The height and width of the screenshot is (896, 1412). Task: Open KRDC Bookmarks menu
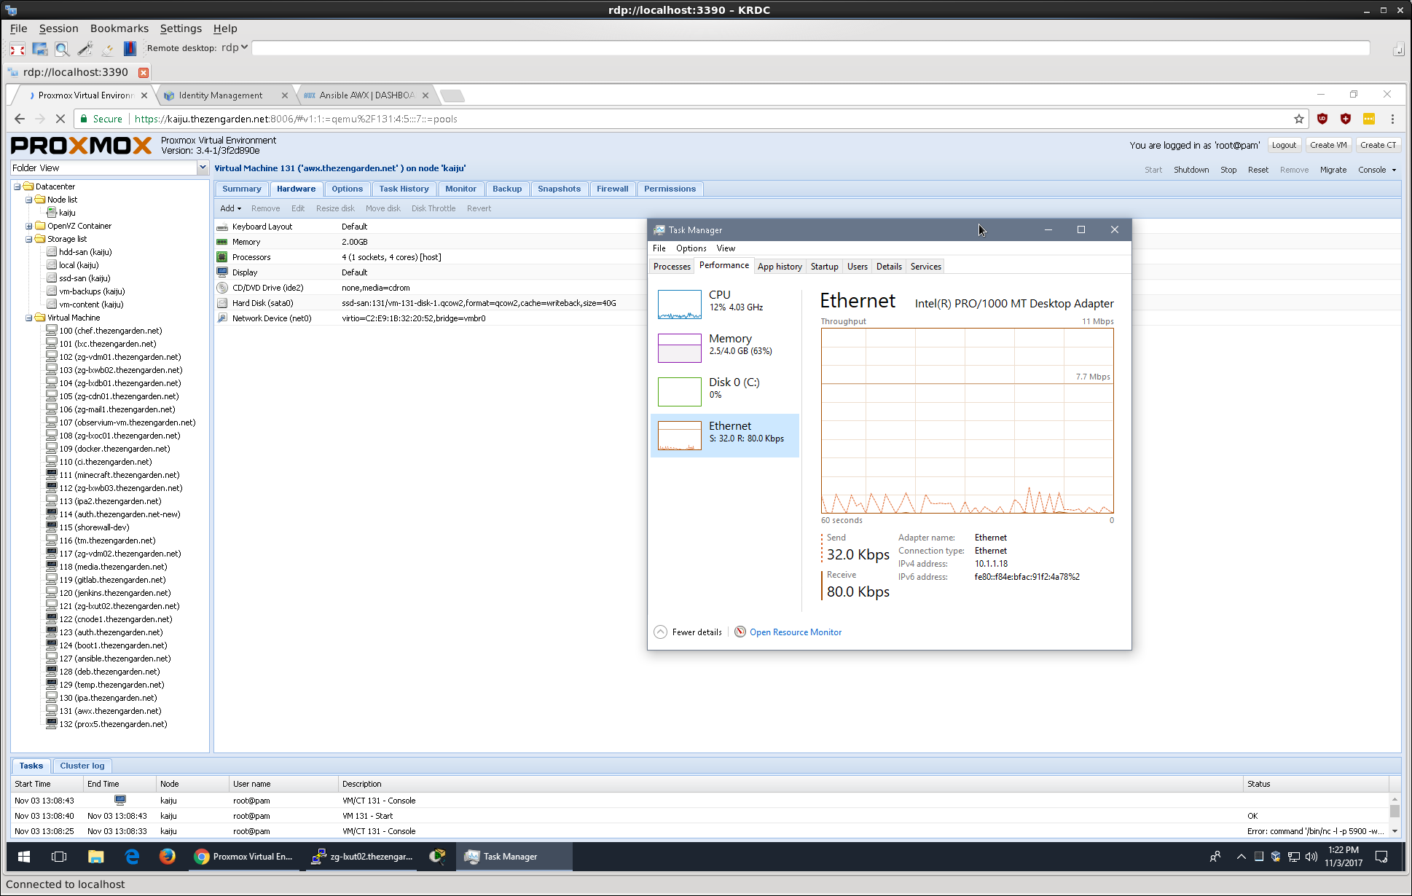tap(119, 28)
